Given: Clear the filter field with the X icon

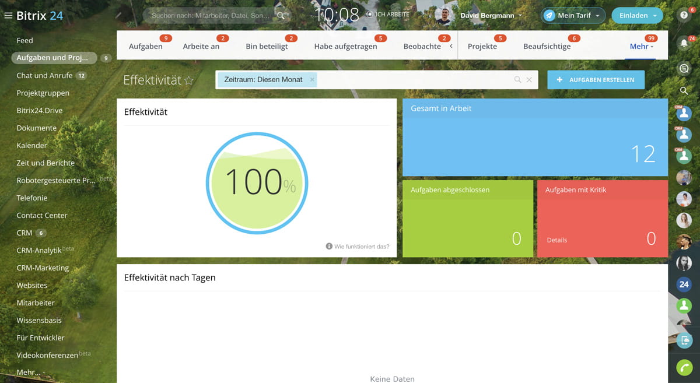Looking at the screenshot, I should pos(529,80).
